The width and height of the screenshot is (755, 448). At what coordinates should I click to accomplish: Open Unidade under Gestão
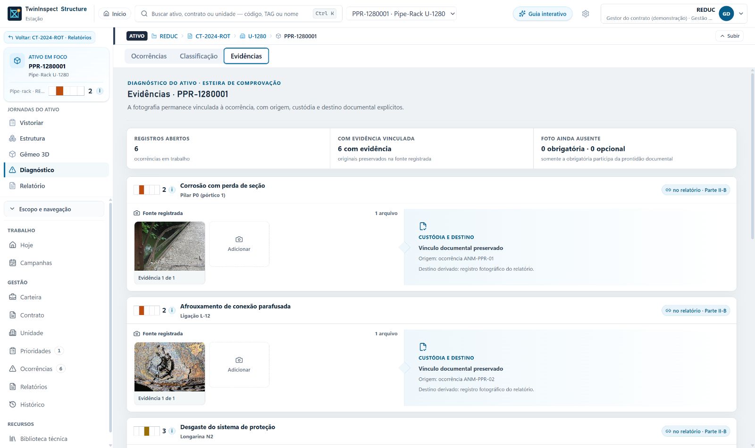54,333
